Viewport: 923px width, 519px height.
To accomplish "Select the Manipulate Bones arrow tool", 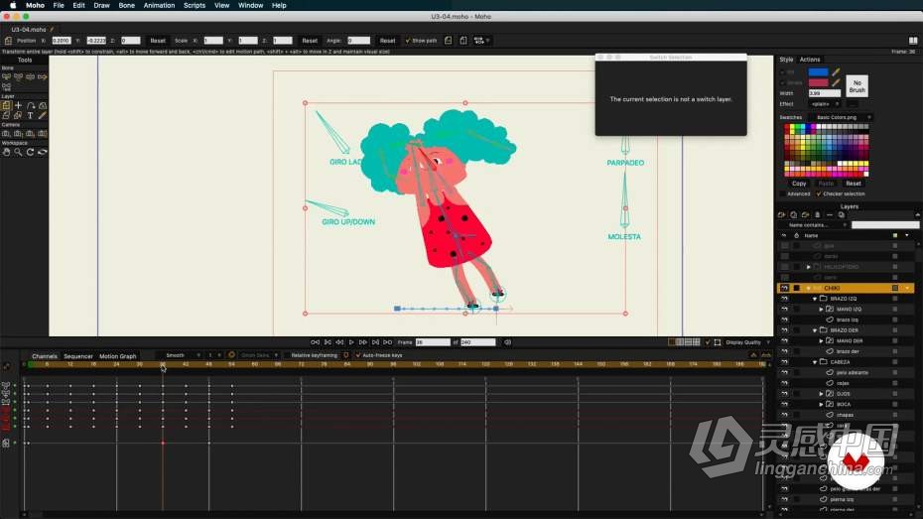I will 43,77.
